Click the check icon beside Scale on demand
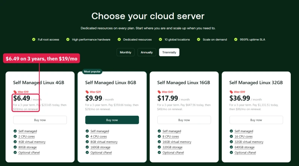299x166 pixels. [198, 39]
